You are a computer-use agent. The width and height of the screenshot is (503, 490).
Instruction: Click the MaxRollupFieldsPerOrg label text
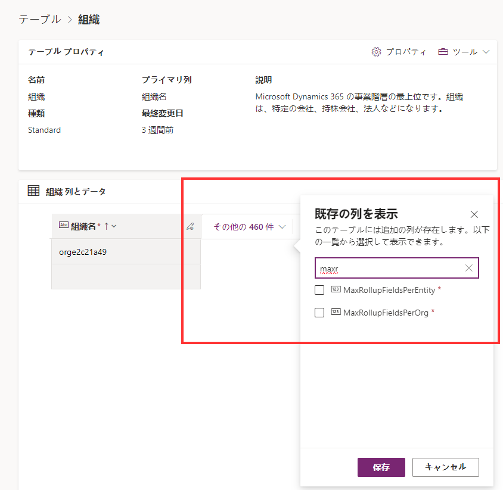(386, 313)
